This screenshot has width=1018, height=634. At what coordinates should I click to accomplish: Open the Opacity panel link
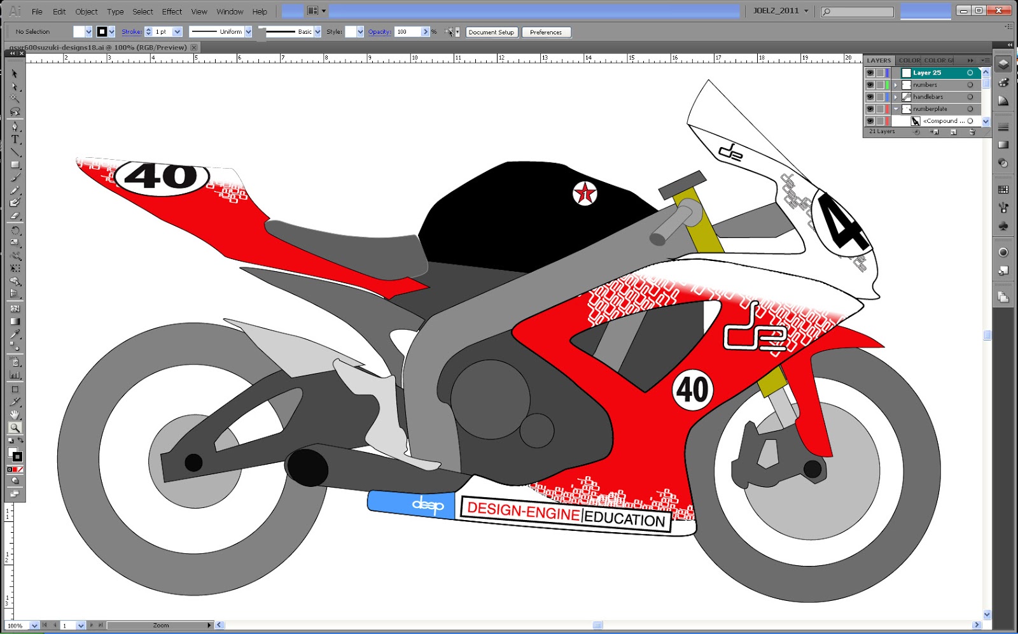tap(379, 32)
